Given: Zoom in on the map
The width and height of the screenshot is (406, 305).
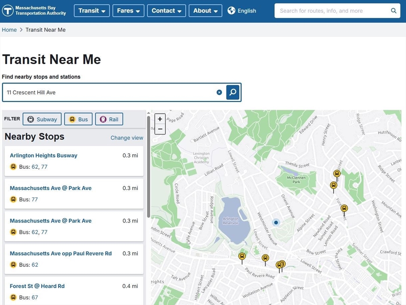Looking at the screenshot, I should [160, 119].
